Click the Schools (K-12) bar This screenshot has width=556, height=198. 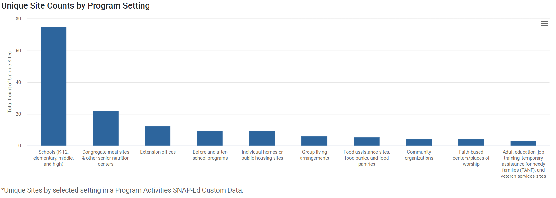coord(53,86)
